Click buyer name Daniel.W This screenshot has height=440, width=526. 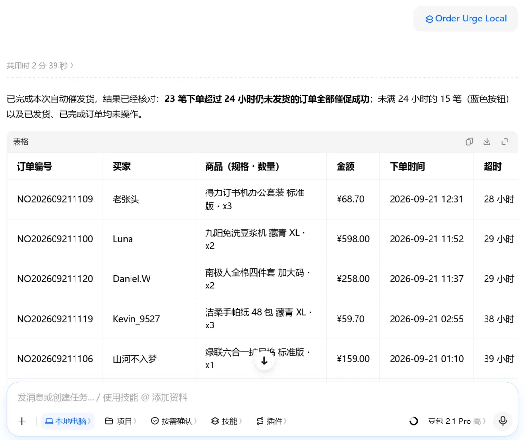pyautogui.click(x=132, y=279)
